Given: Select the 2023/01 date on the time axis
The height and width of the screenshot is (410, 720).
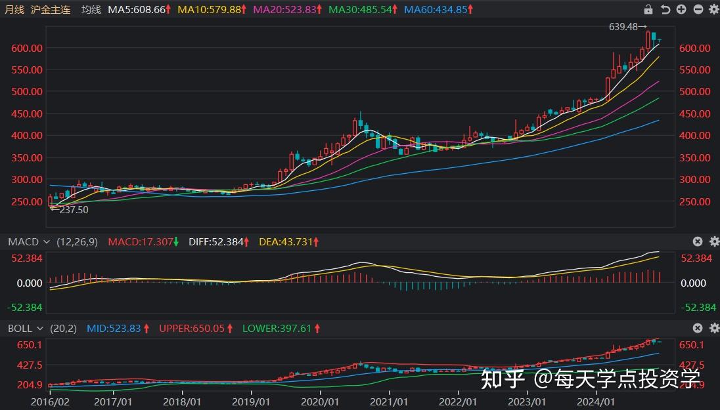Looking at the screenshot, I should coord(527,401).
